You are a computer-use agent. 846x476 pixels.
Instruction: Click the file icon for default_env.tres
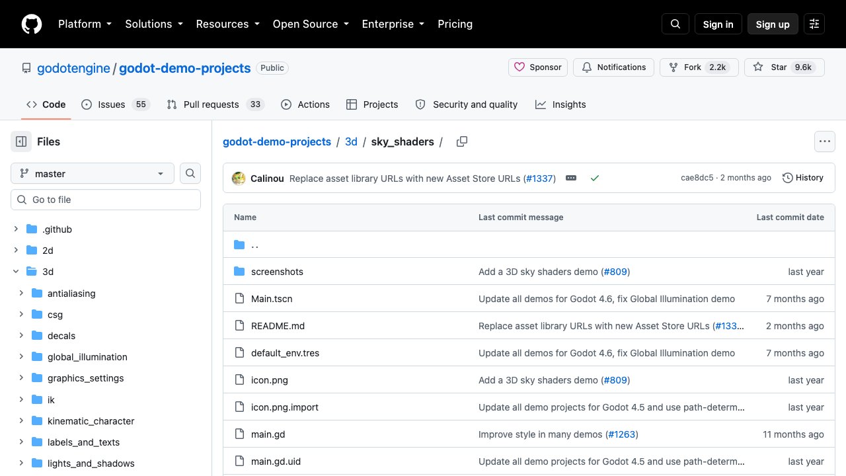click(239, 353)
